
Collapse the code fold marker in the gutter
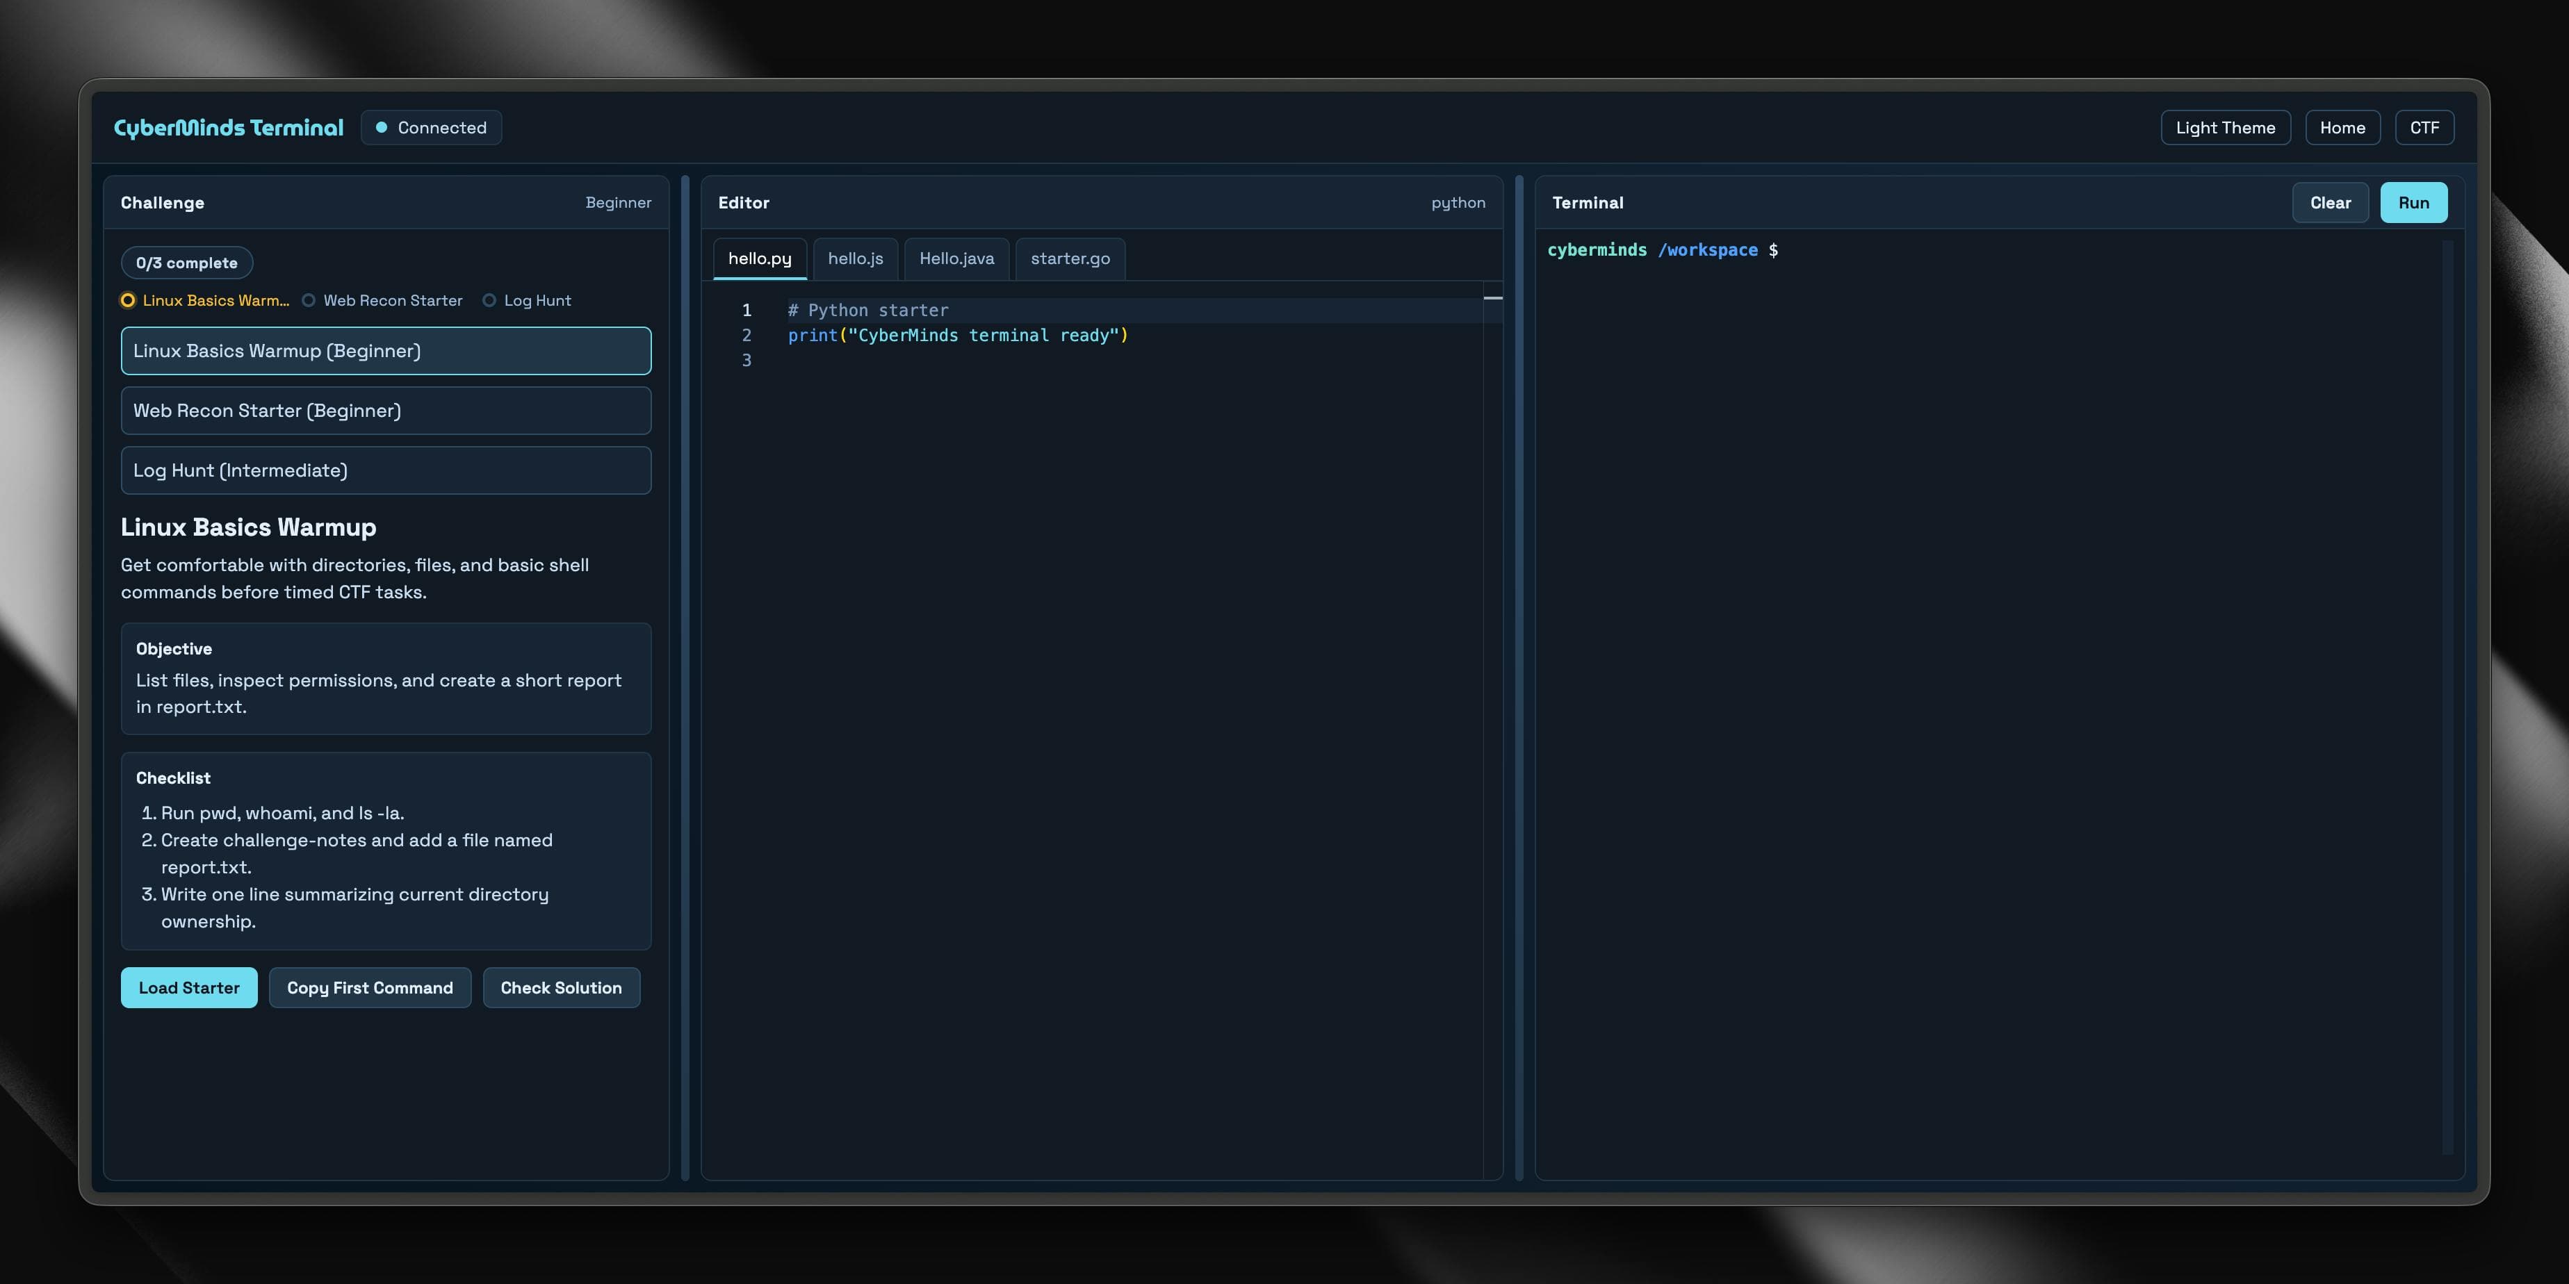[1493, 297]
